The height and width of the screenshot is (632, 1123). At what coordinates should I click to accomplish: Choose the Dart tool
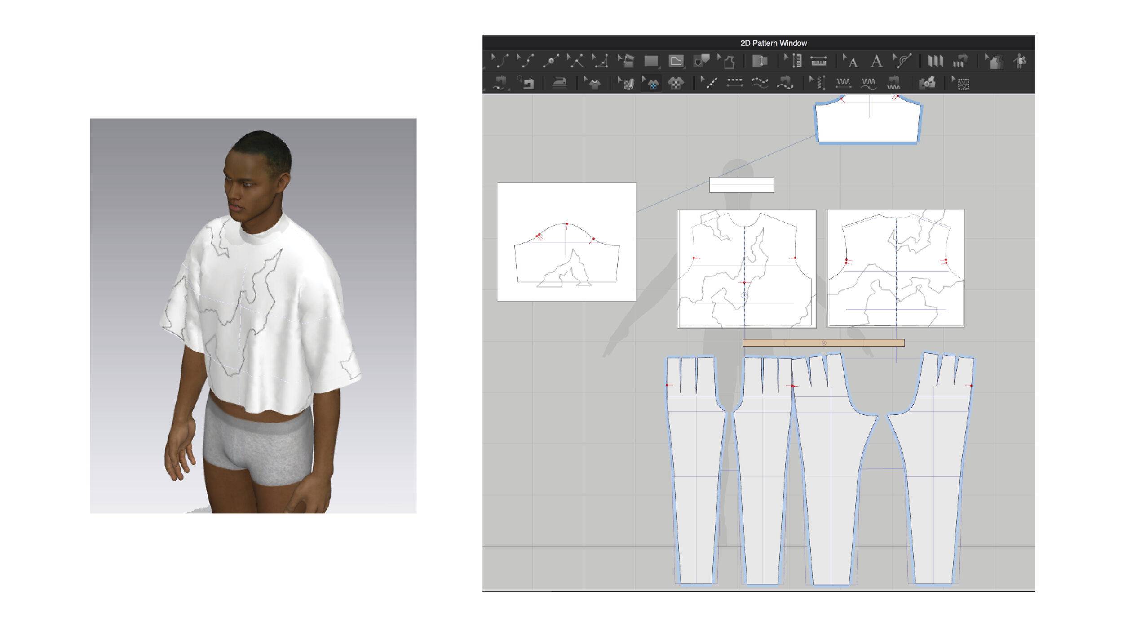[701, 61]
